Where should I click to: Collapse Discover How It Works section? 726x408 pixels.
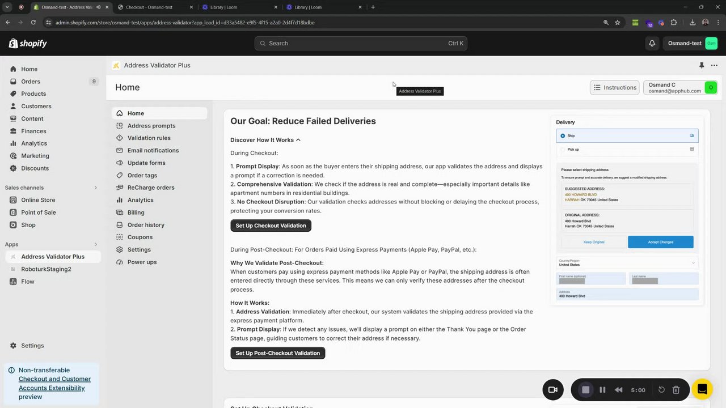click(x=265, y=140)
